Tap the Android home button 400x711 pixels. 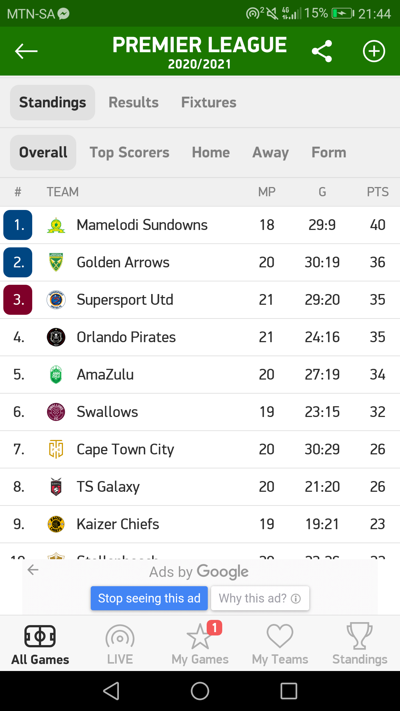pos(200,691)
